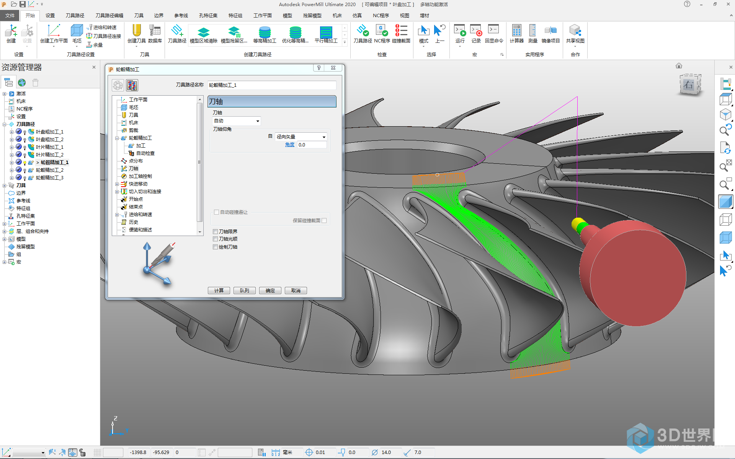Enable the 刀轴光顺 checkbox
Screen dimensions: 735x459
click(216, 239)
